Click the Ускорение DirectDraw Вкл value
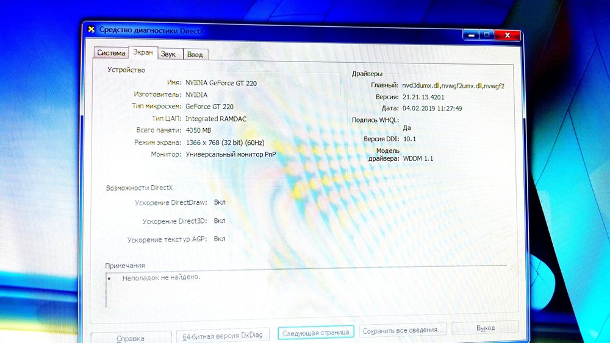This screenshot has height=343, width=610. [220, 202]
